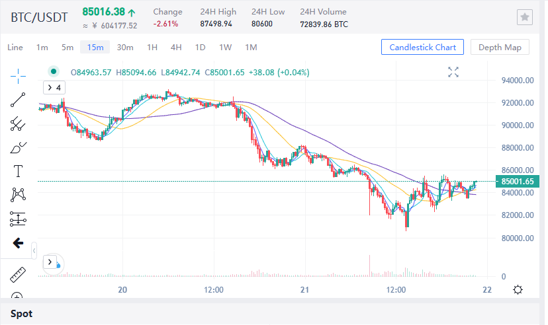Select the XABCD pattern tool
548x325 pixels.
(x=18, y=195)
